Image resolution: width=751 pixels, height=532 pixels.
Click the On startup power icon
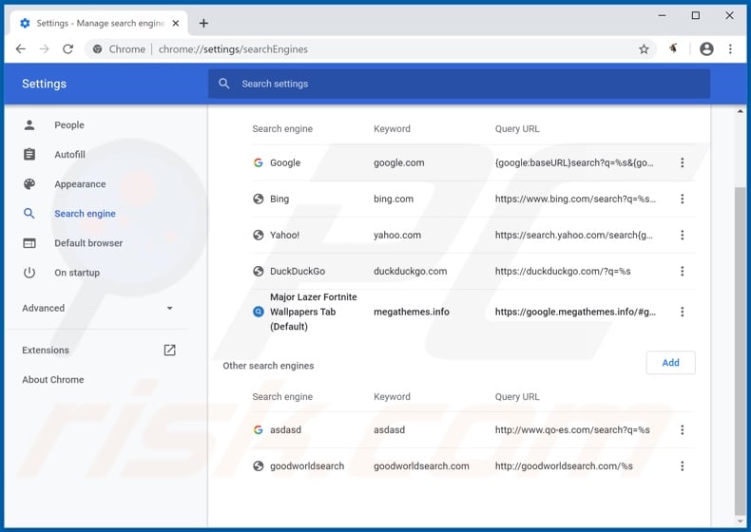click(29, 273)
